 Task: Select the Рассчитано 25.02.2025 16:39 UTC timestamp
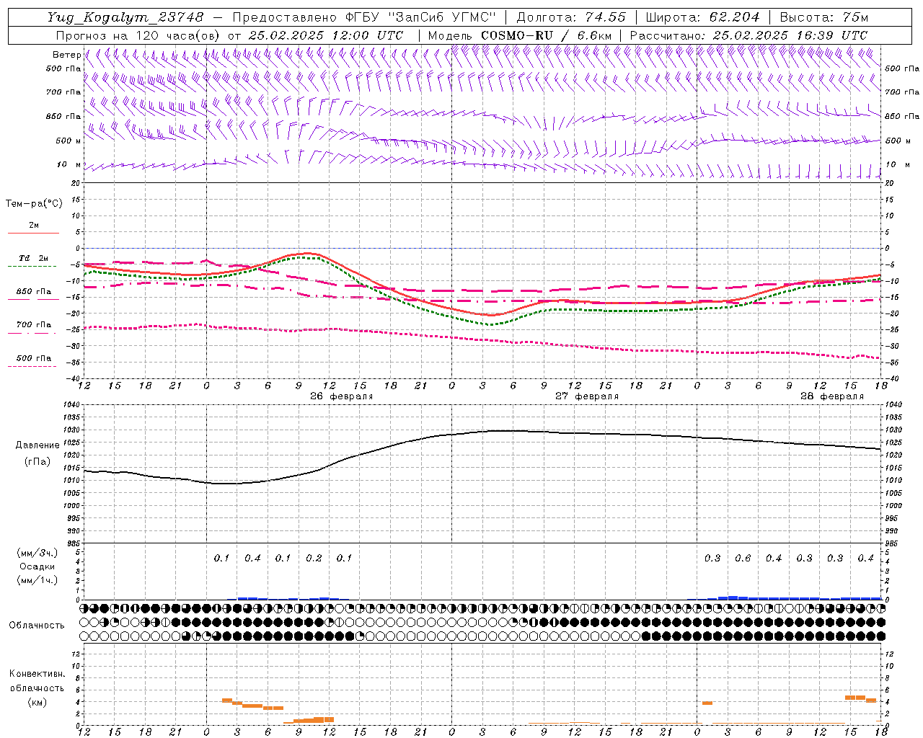(748, 35)
